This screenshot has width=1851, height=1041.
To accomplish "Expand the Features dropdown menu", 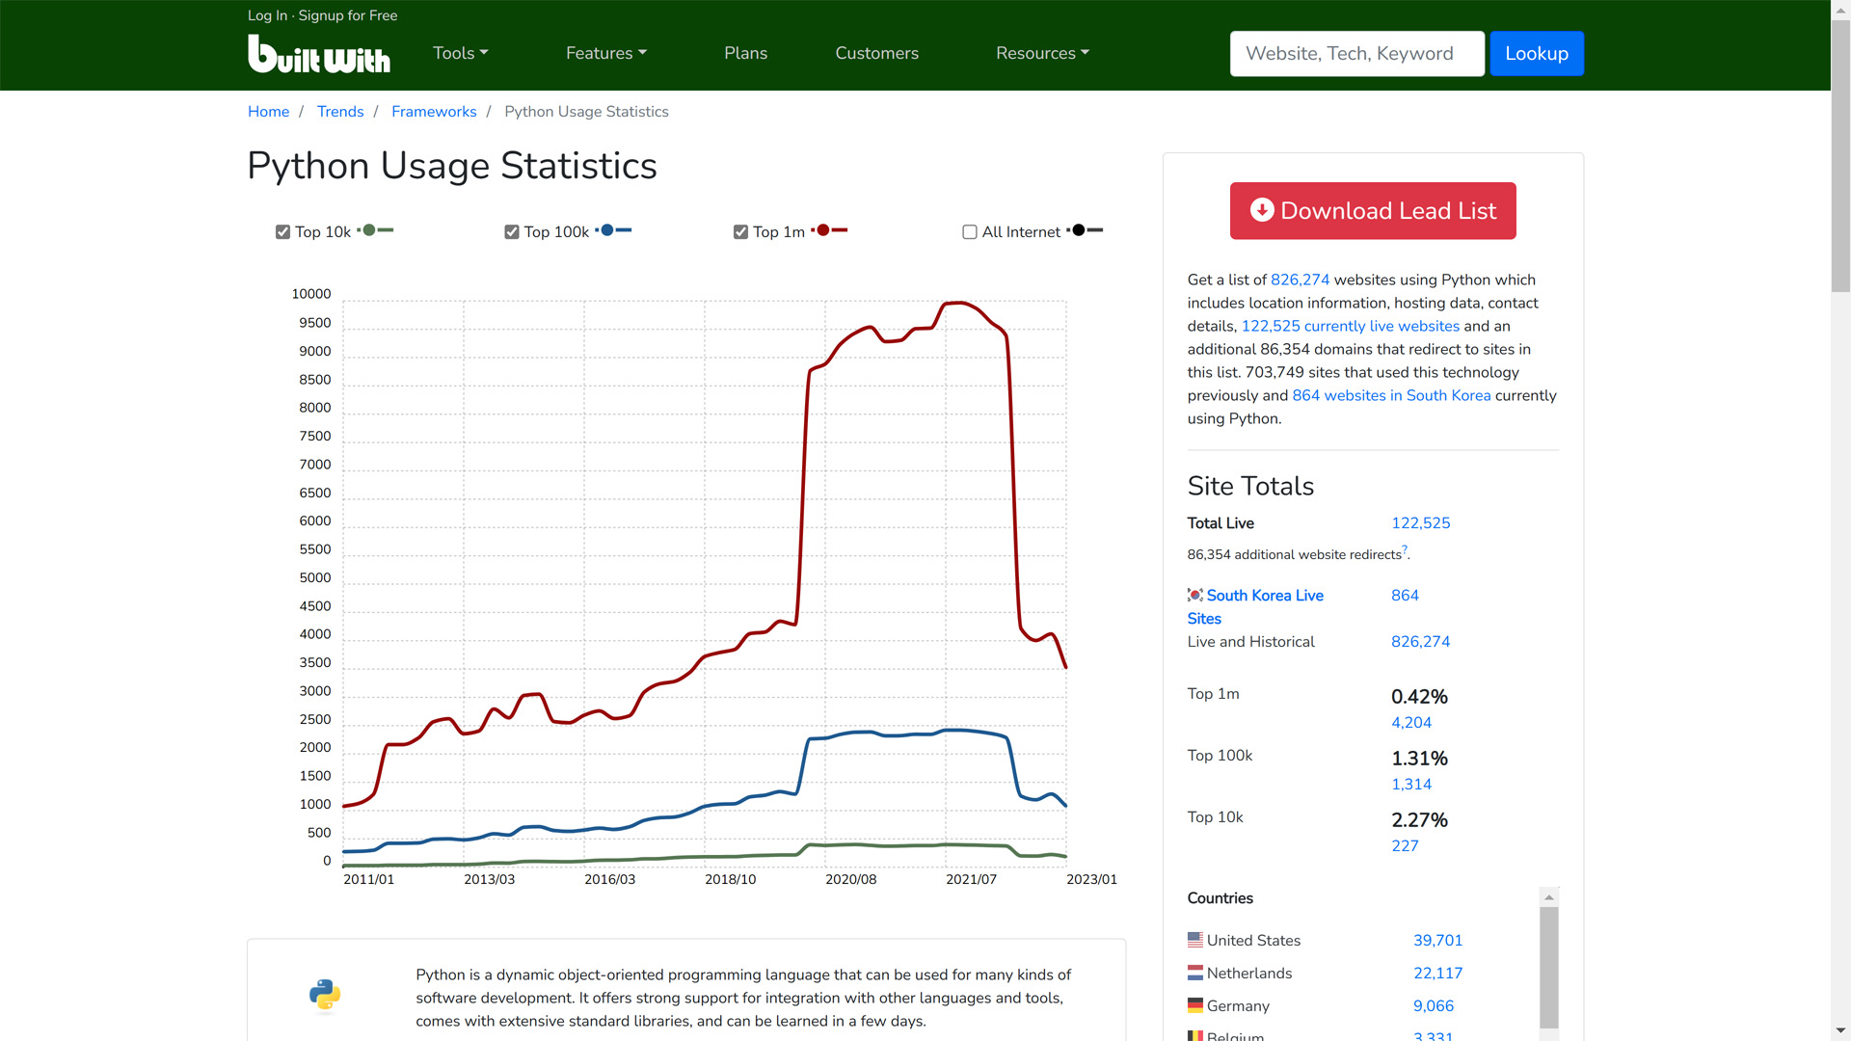I will [x=605, y=53].
